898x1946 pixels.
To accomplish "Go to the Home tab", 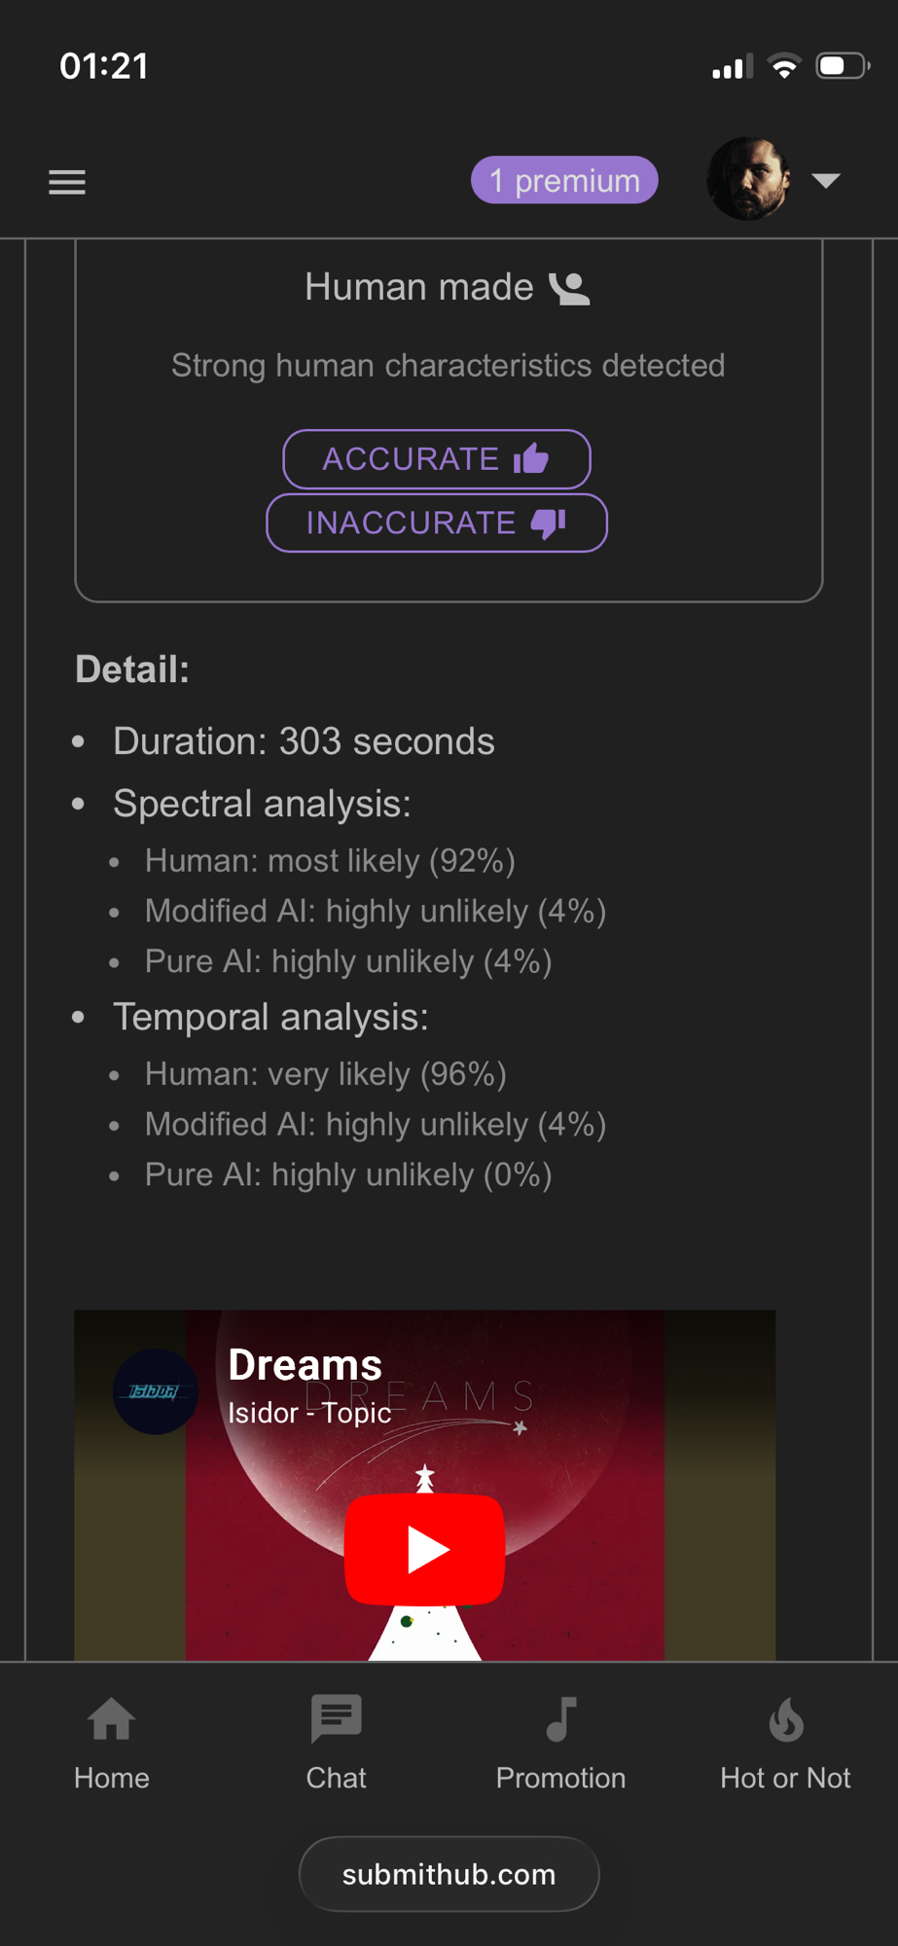I will click(112, 1743).
